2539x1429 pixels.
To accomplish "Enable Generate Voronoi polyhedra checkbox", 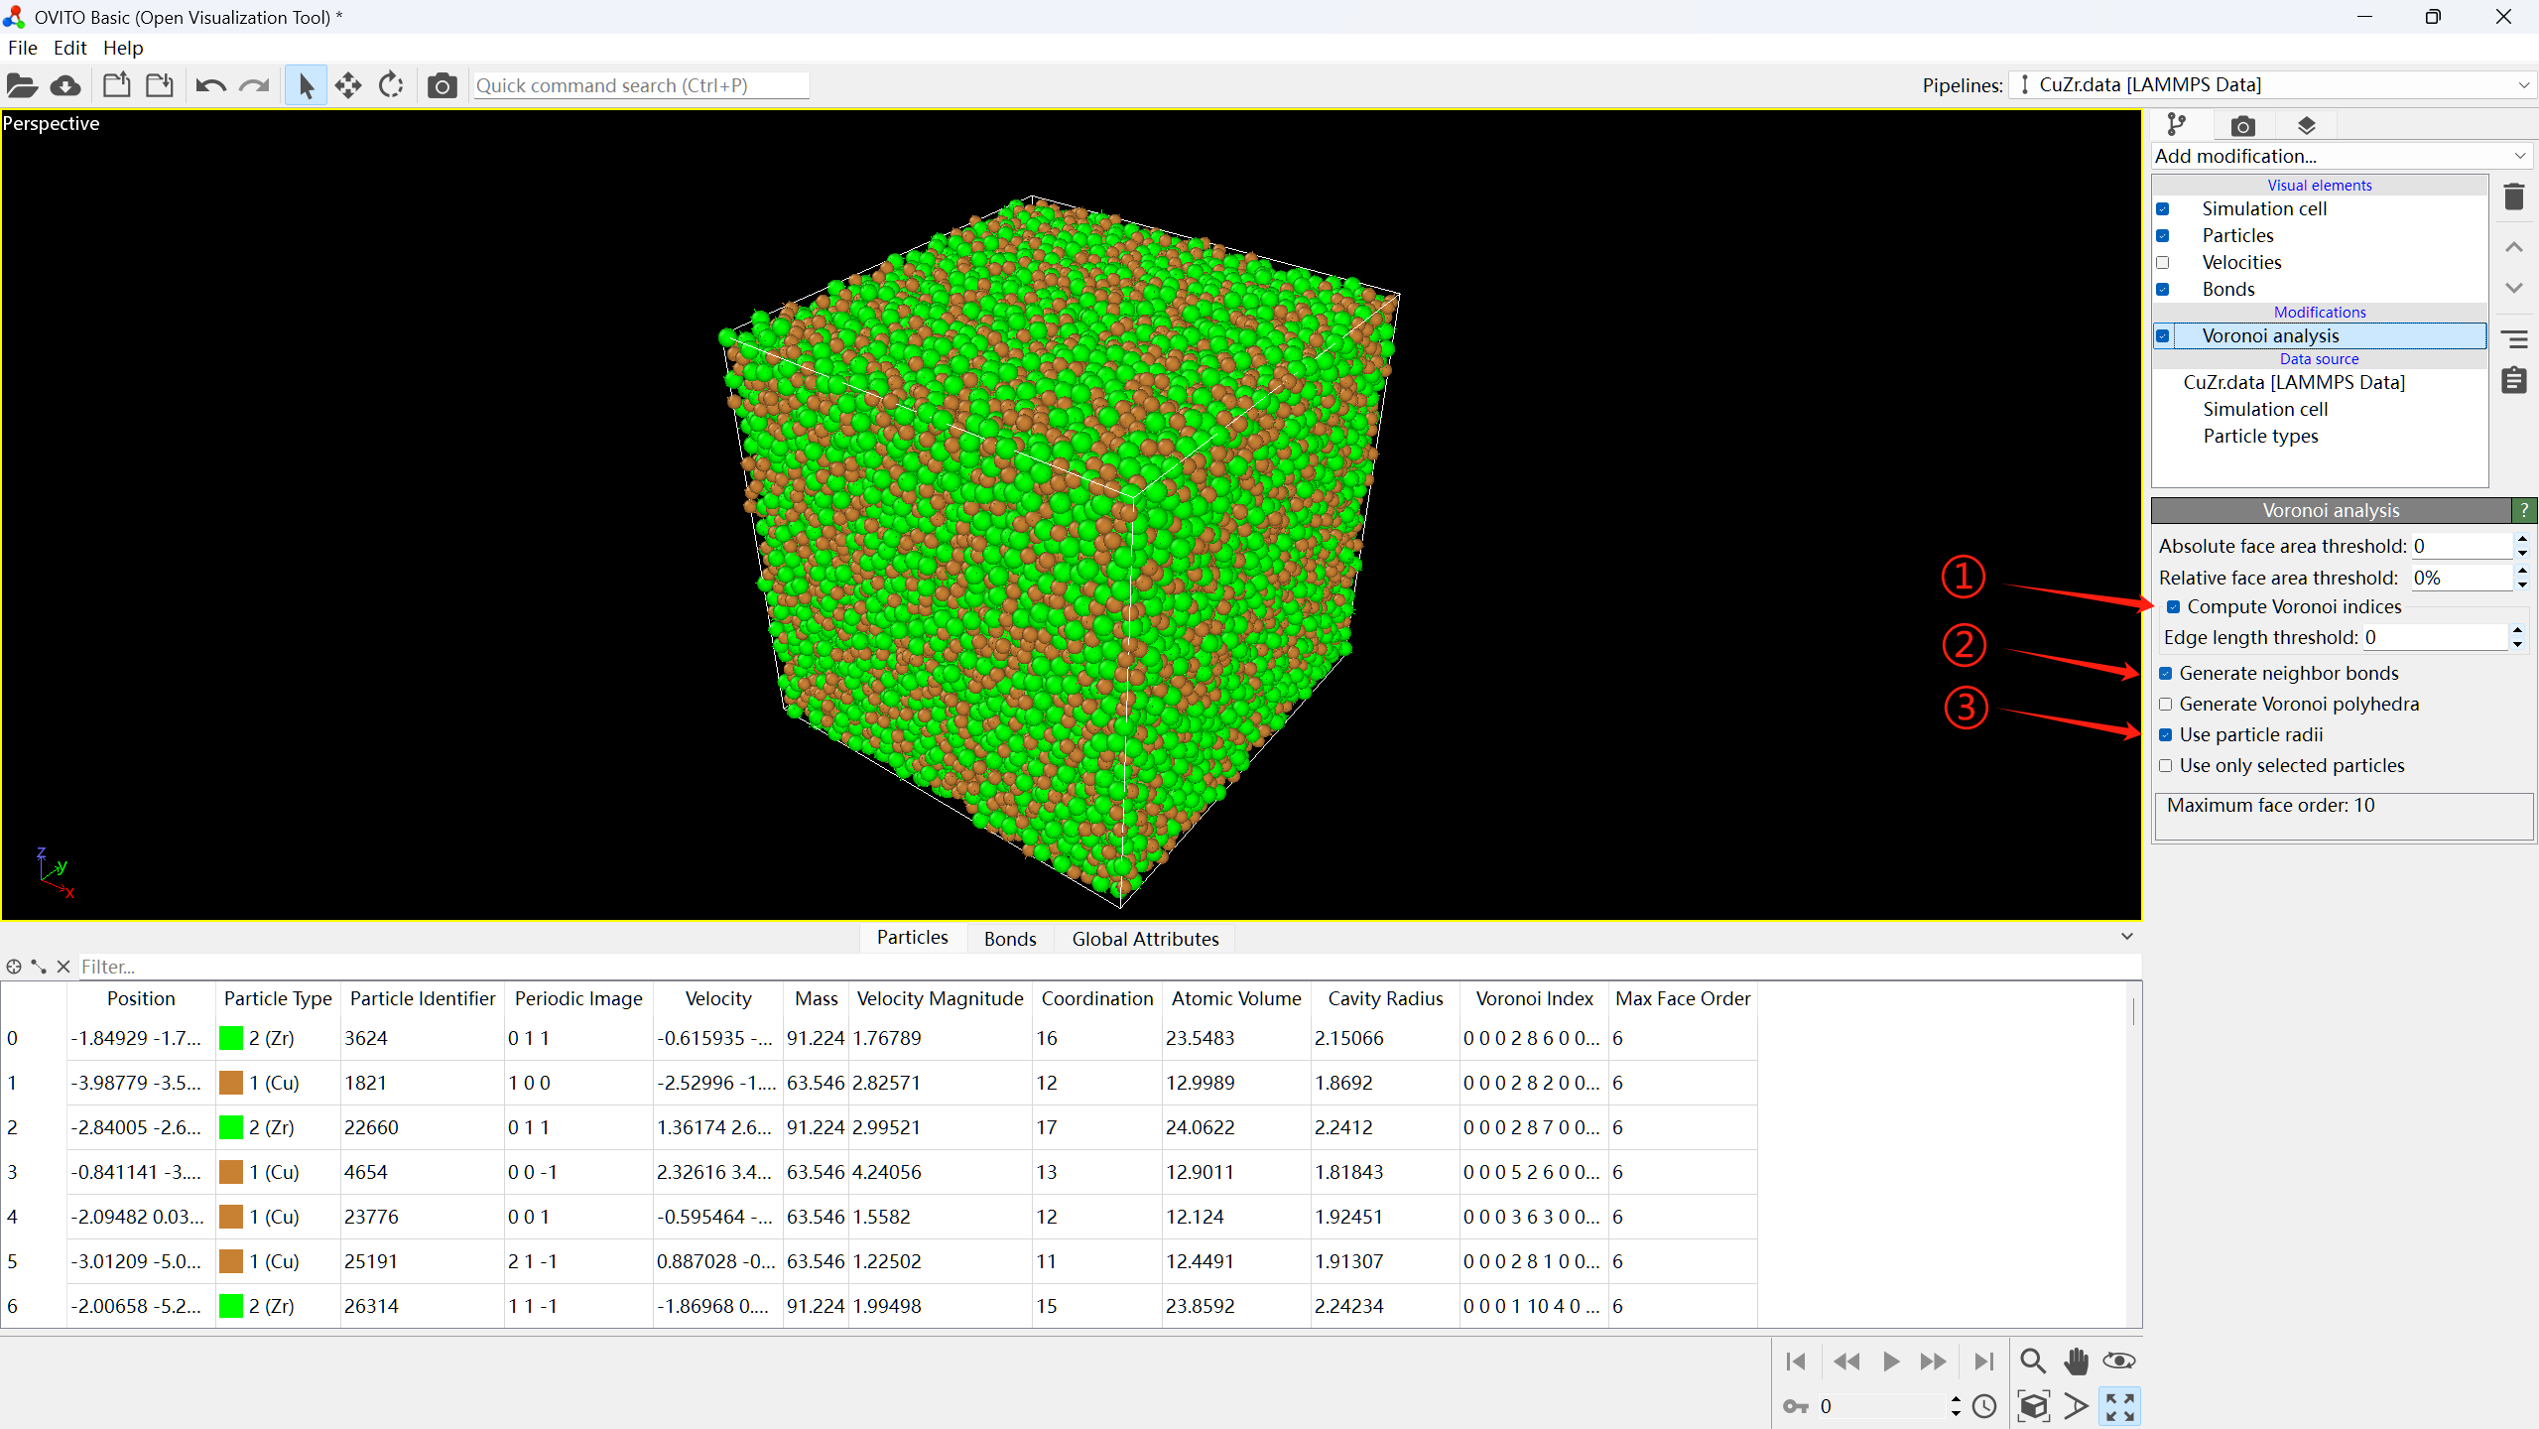I will click(2166, 705).
